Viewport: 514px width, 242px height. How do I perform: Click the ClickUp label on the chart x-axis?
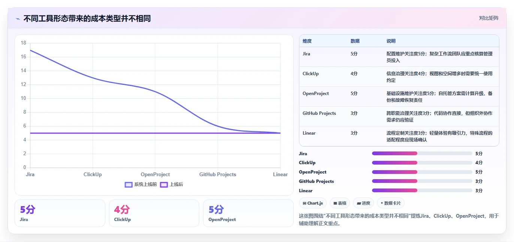pyautogui.click(x=93, y=174)
